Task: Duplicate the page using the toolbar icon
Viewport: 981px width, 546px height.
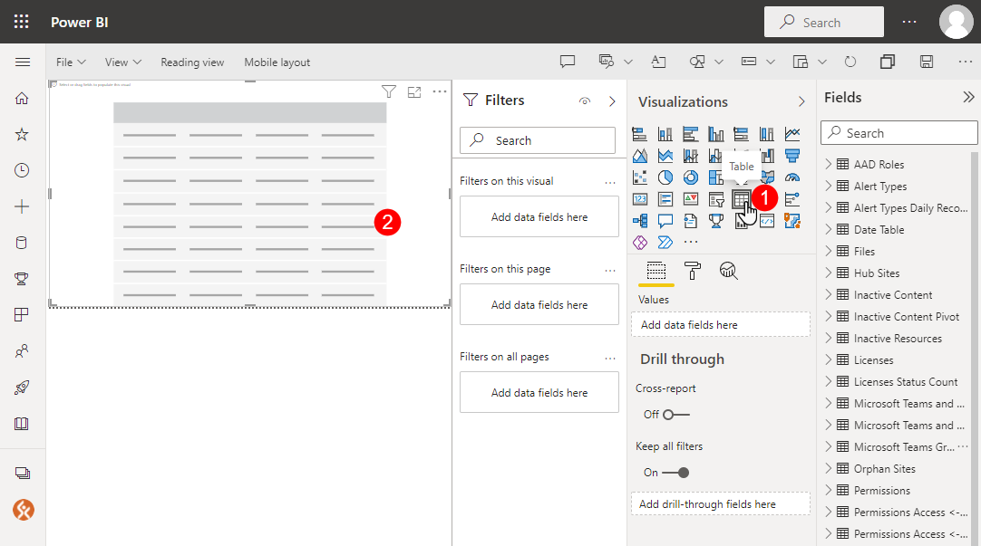Action: coord(887,62)
